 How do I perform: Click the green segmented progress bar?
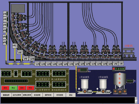pyautogui.click(x=16, y=81)
